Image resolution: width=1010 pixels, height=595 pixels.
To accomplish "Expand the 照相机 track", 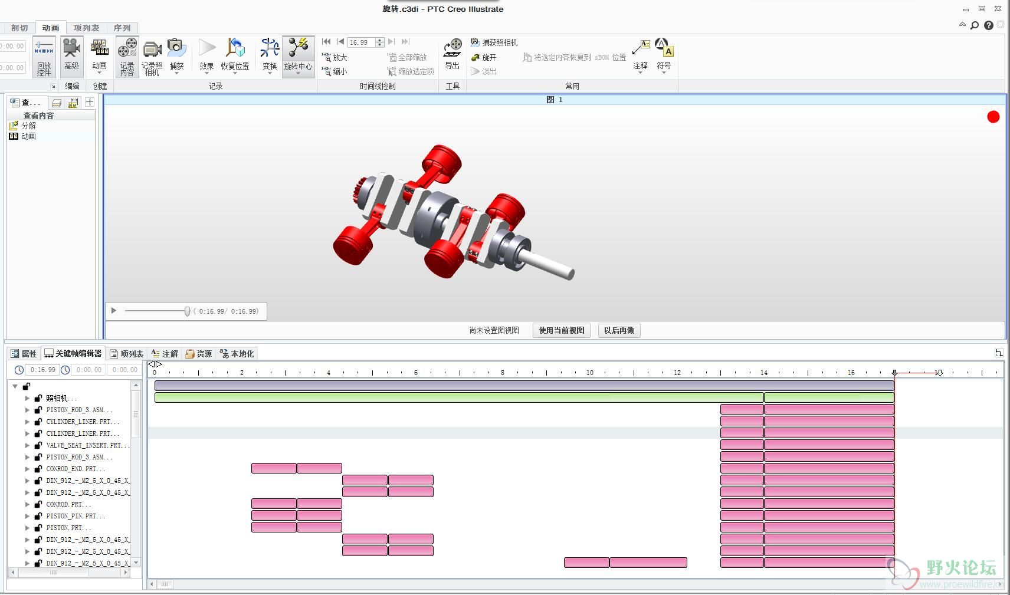I will click(27, 398).
